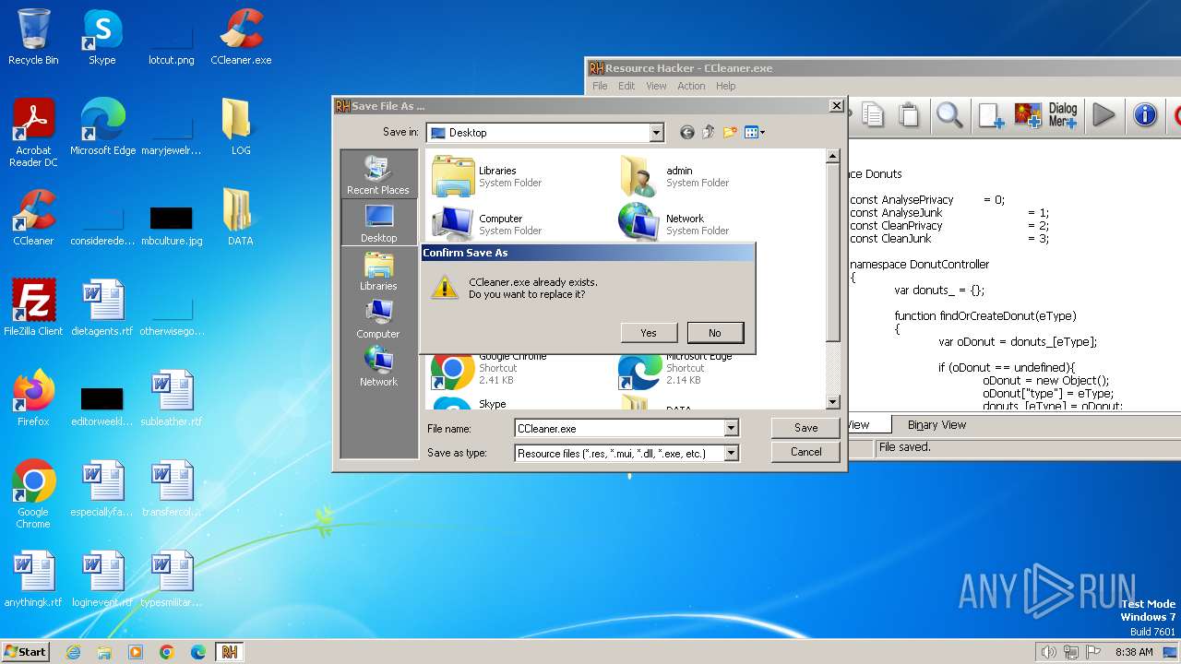The height and width of the screenshot is (664, 1181).
Task: Open the Save in location dropdown
Action: click(656, 133)
